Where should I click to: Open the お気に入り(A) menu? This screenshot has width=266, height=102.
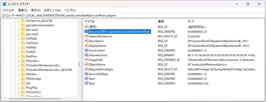pos(52,10)
